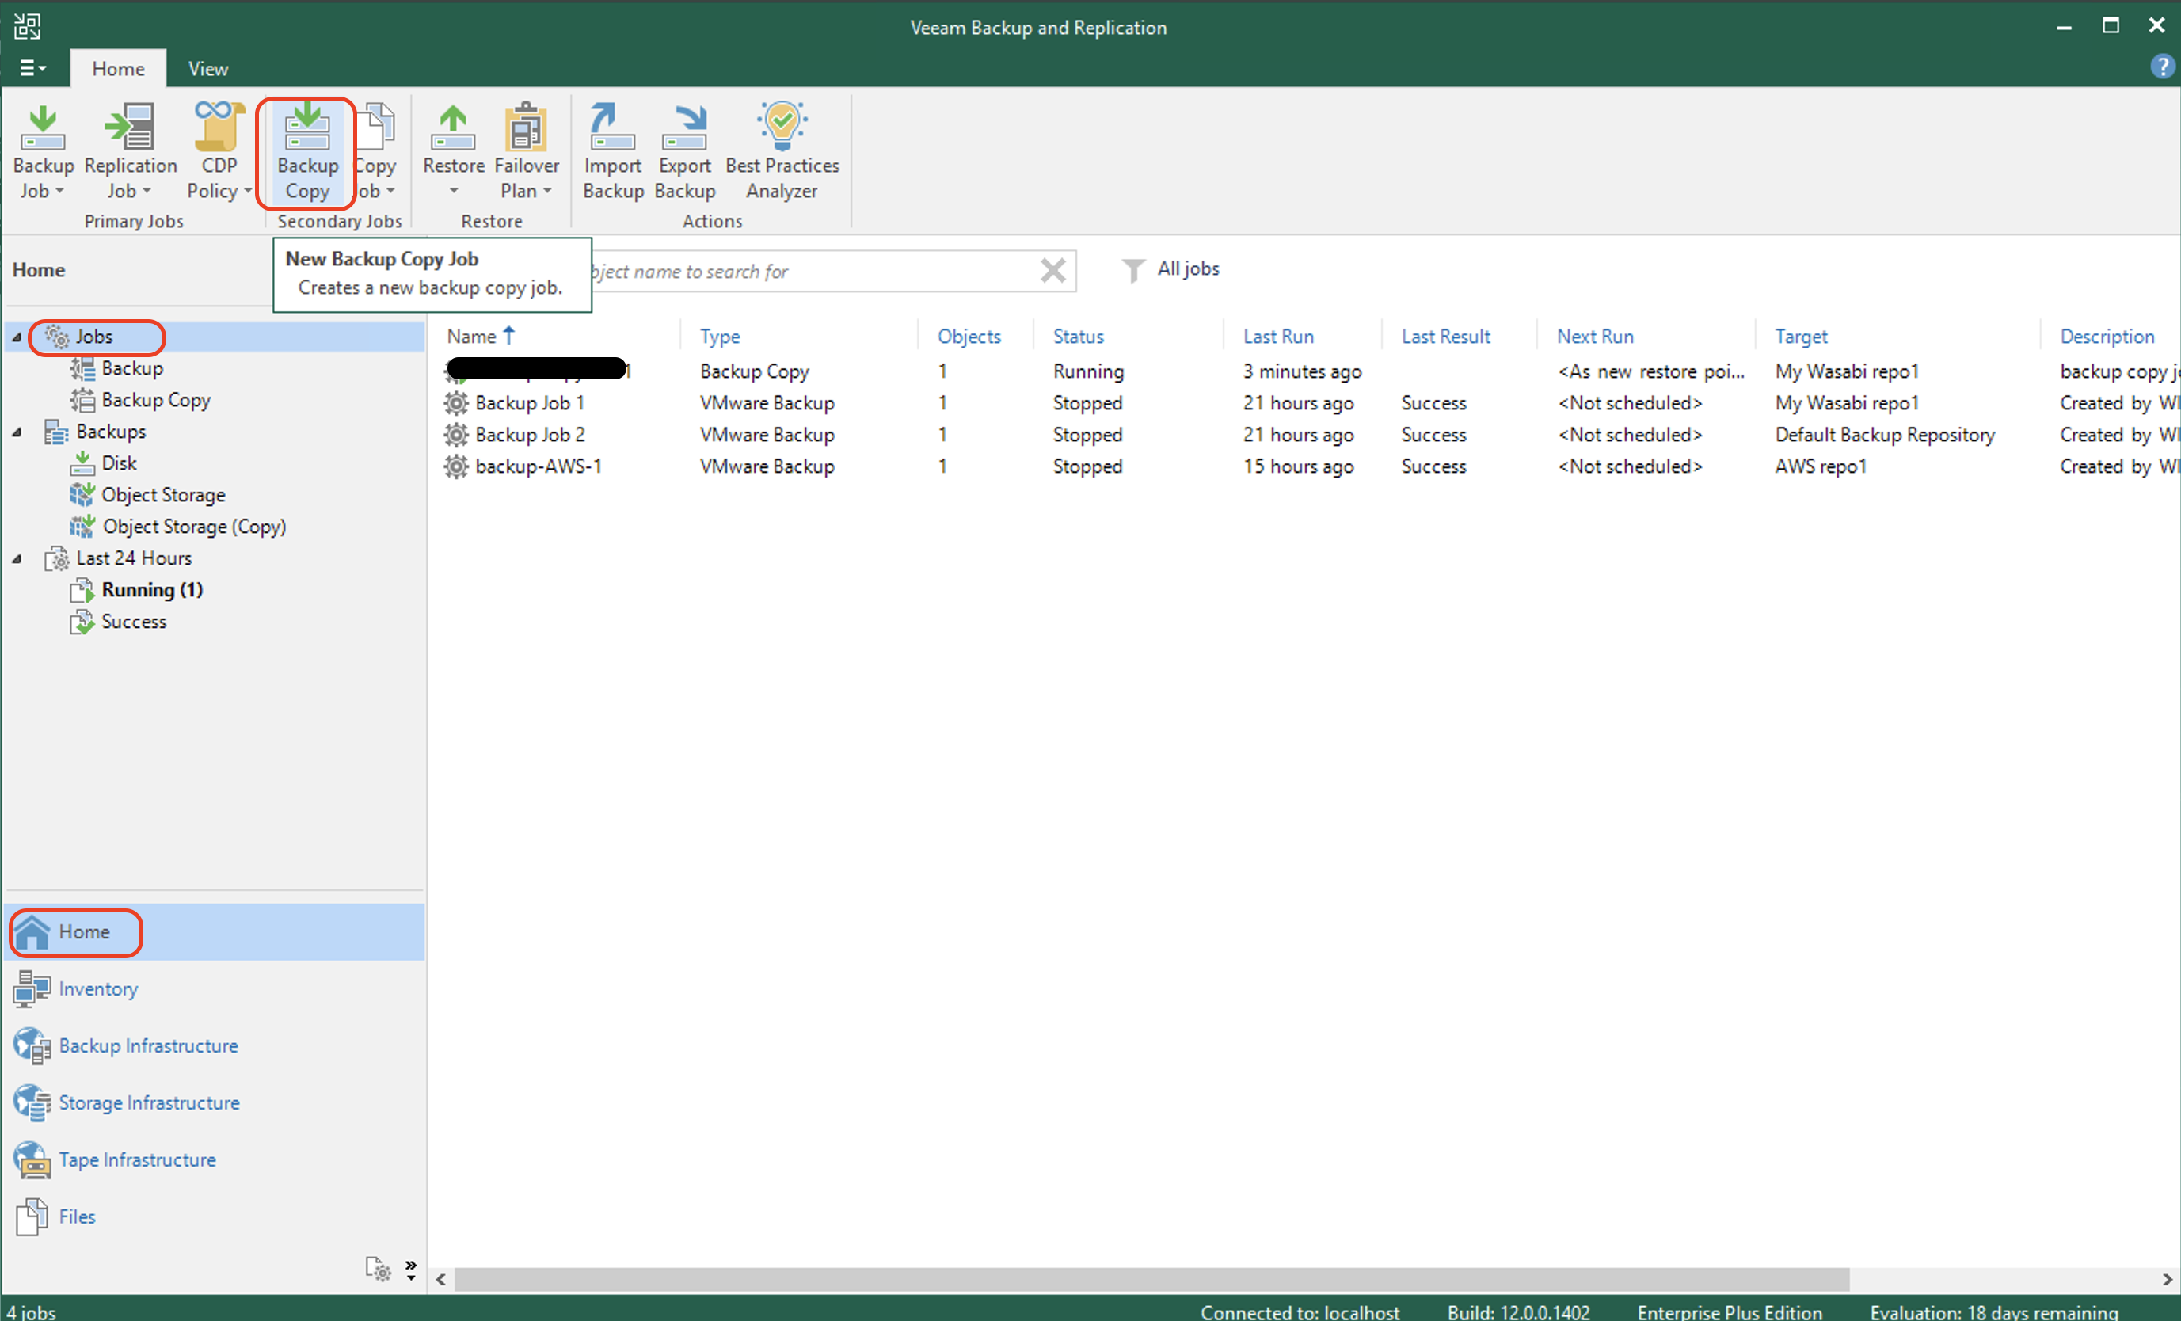Select the Jobs tree node

pyautogui.click(x=93, y=337)
